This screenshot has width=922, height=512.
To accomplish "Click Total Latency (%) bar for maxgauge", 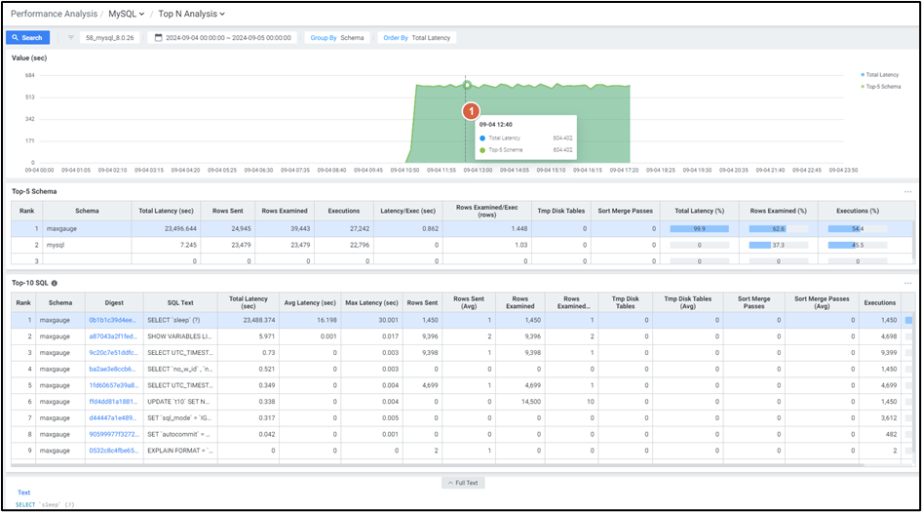I will coord(699,228).
